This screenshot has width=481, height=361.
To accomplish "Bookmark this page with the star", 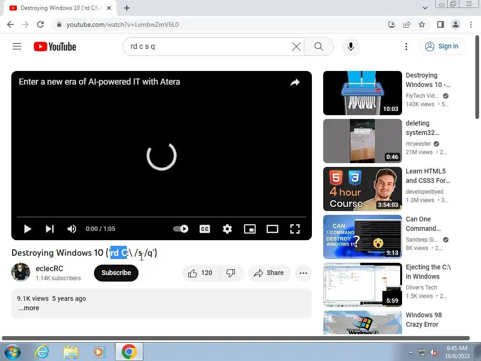I will tap(422, 24).
